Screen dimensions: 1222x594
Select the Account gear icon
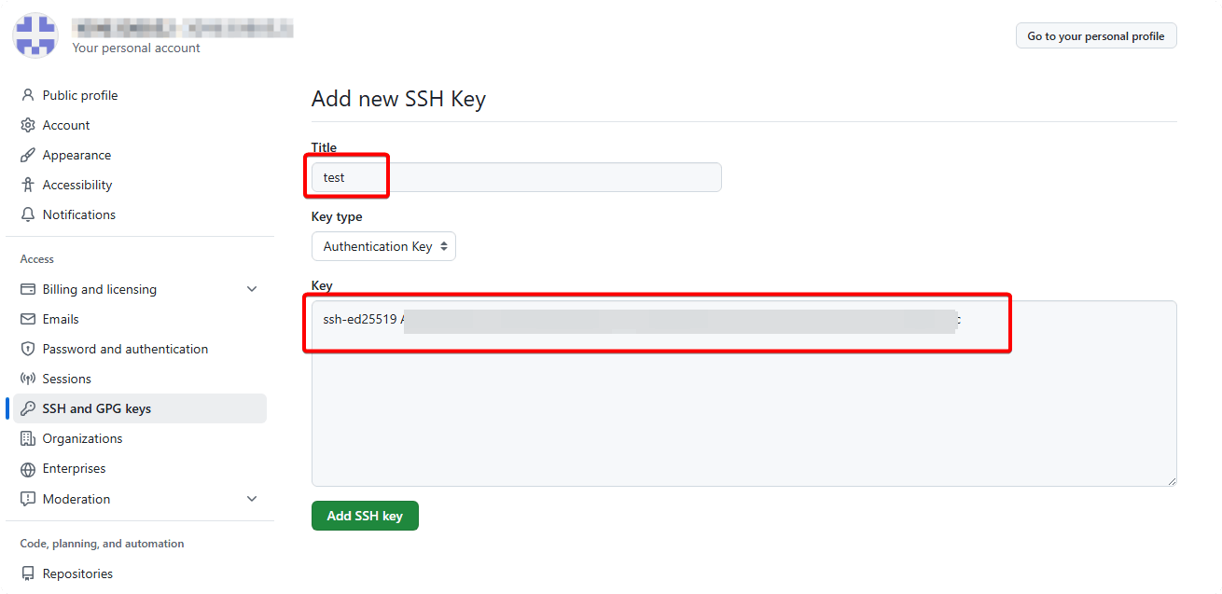(27, 125)
